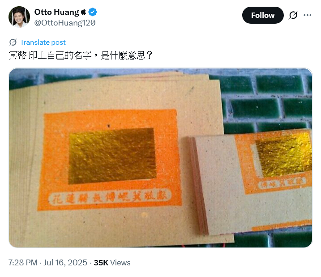Click the Apple logo emoji beside name
Image resolution: width=321 pixels, height=277 pixels.
click(84, 12)
